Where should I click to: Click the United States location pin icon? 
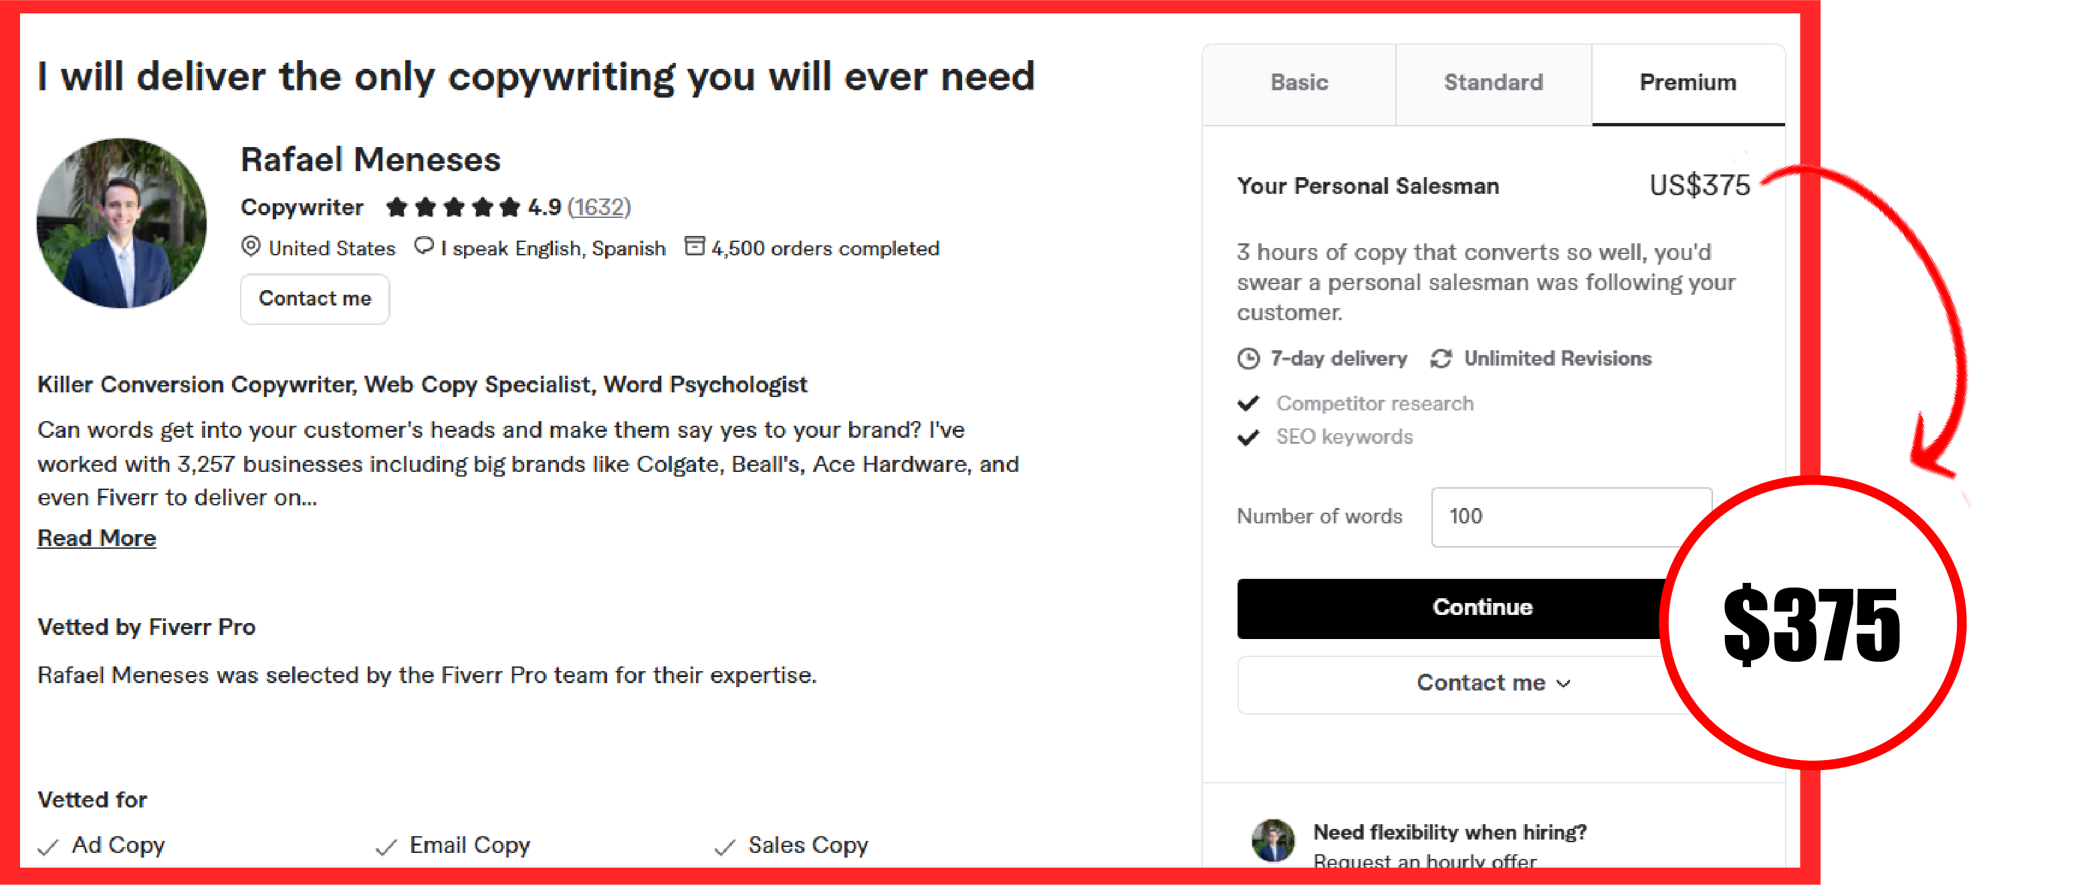pos(251,246)
